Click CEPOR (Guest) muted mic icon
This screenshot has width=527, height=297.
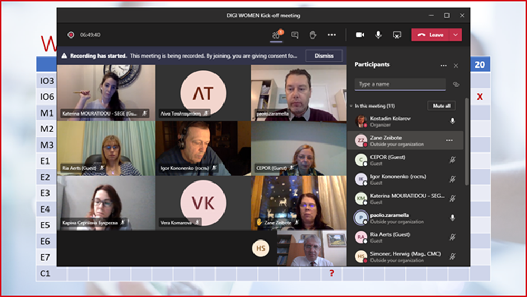(x=452, y=160)
